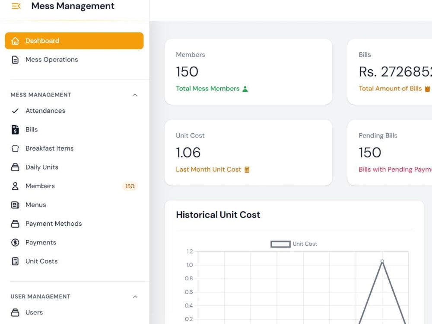The width and height of the screenshot is (432, 324).
Task: Click the Attendances checkmark icon
Action: click(x=15, y=111)
